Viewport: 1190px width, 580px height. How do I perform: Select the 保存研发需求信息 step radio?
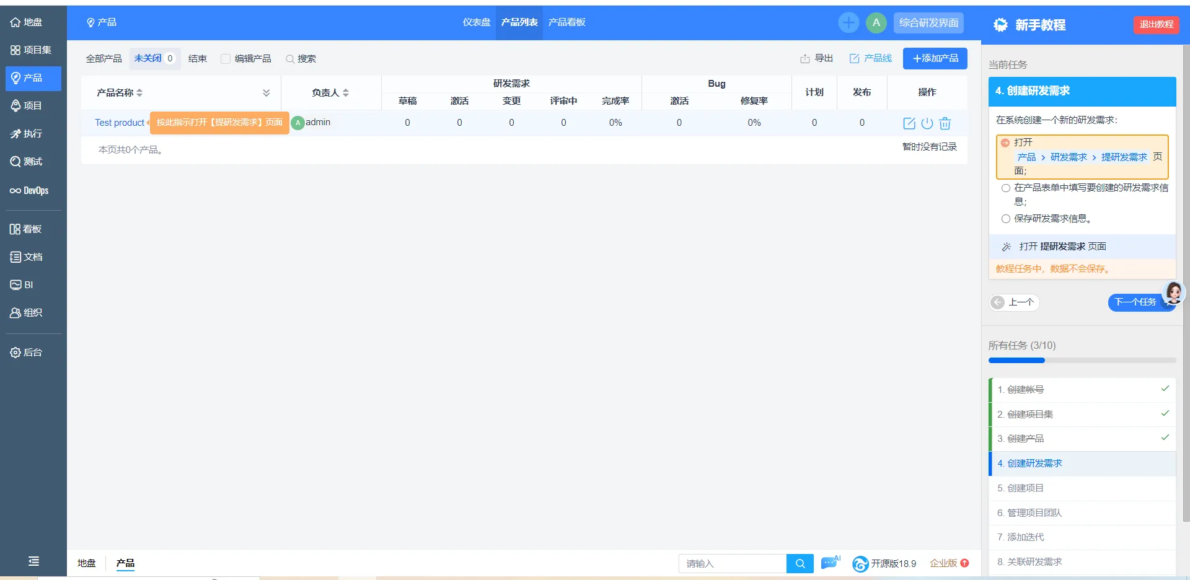click(x=1005, y=219)
